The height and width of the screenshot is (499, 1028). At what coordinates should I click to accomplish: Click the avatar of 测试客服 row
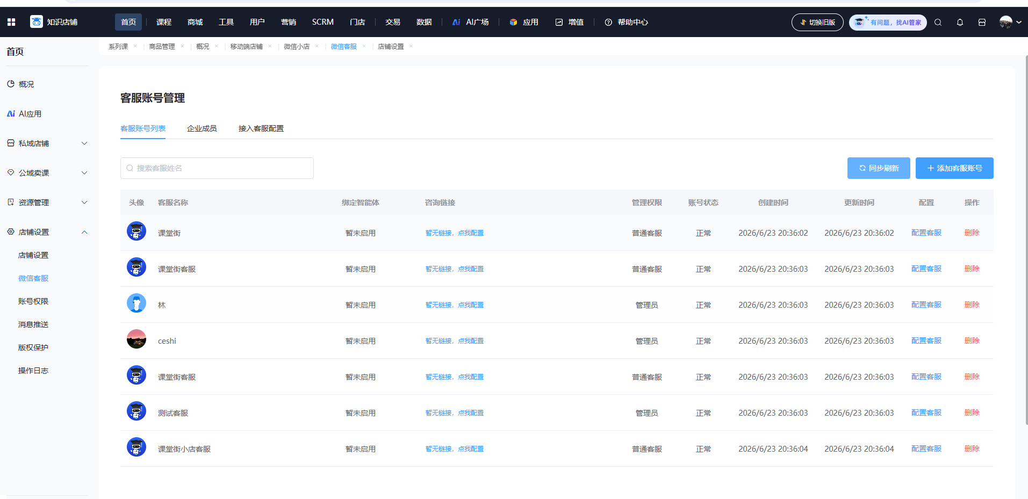tap(136, 411)
